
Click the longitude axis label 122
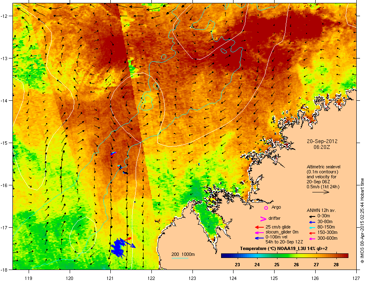tap(151, 278)
